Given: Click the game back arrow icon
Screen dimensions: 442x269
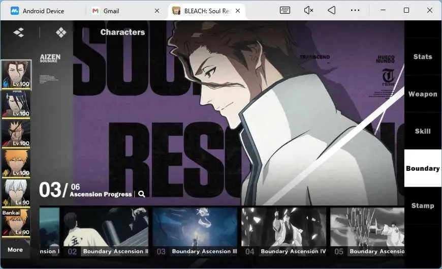Looking at the screenshot, I should click(19, 32).
